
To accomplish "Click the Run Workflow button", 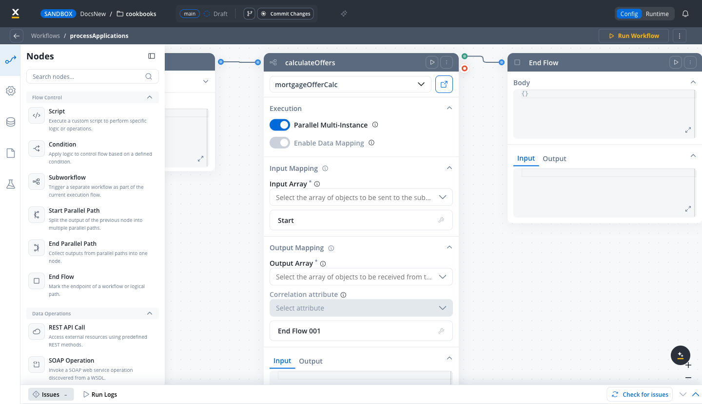I will [634, 36].
